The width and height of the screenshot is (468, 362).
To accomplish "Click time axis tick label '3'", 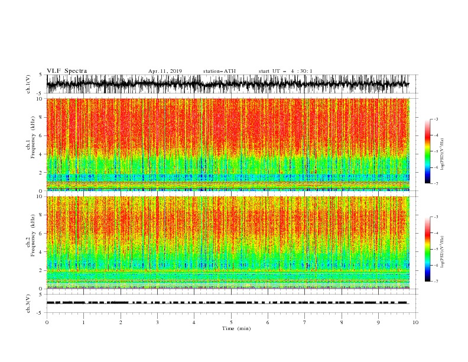I will click(x=157, y=322).
